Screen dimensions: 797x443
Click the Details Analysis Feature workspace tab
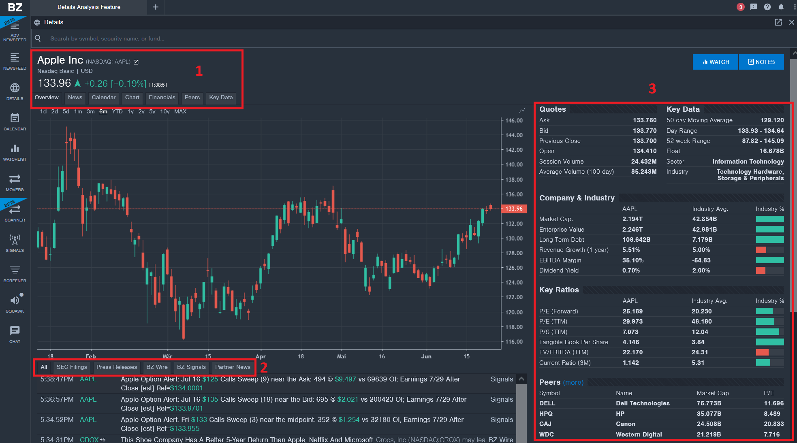89,7
